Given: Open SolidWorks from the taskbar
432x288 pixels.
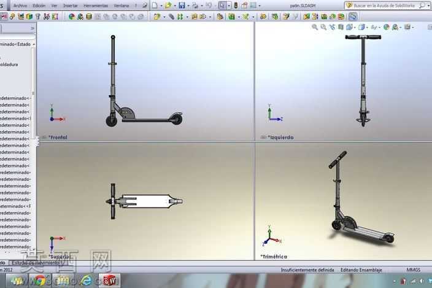Looking at the screenshot, I should pyautogui.click(x=109, y=281).
